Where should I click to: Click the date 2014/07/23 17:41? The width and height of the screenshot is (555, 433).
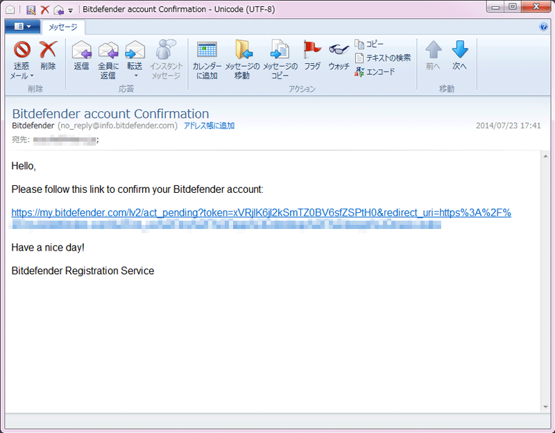509,126
